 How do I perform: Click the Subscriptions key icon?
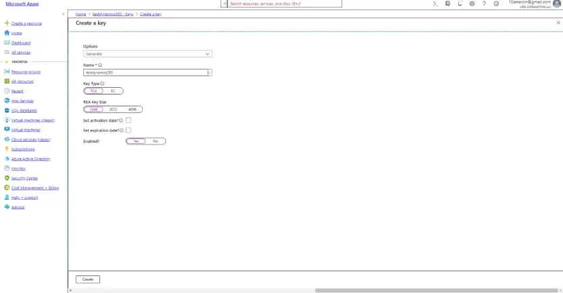pyautogui.click(x=7, y=149)
